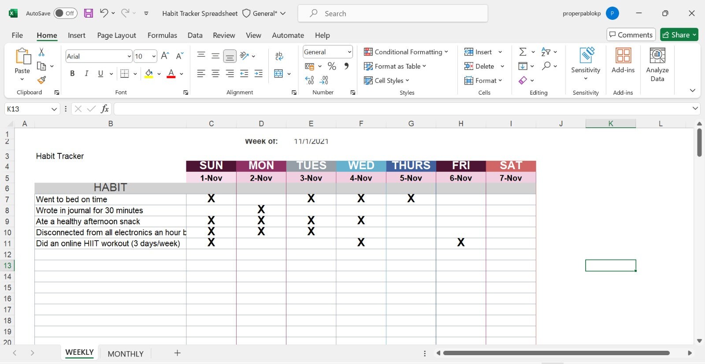Click the horizontal scrollbar at bottom
The image size is (705, 364).
coord(557,353)
